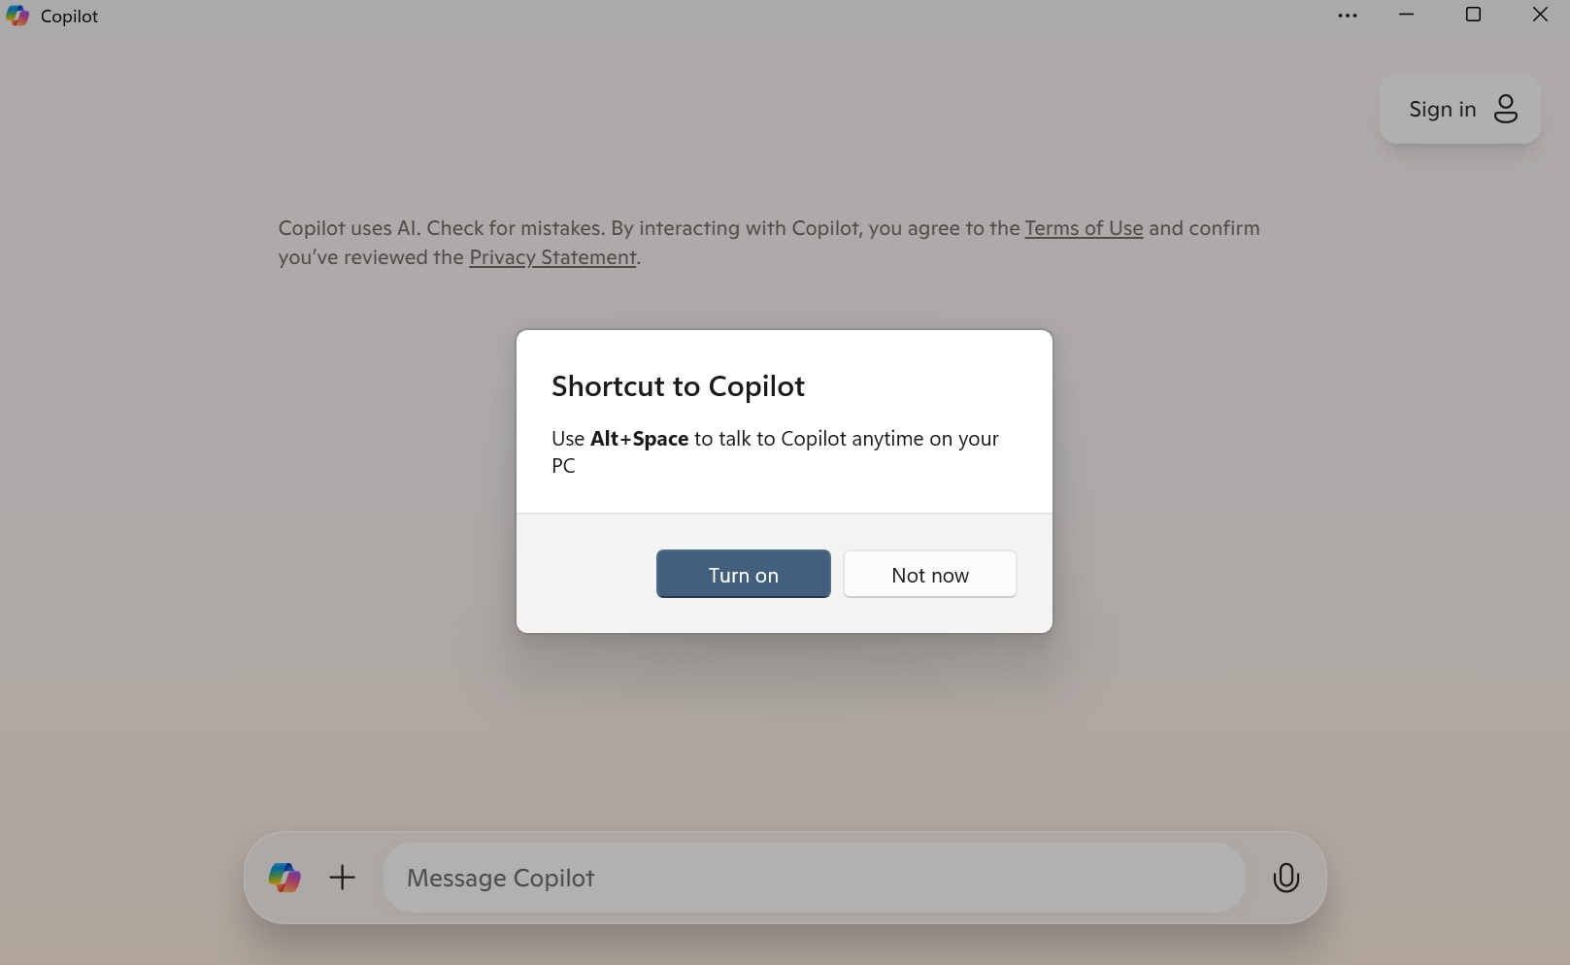Maximize the Copilot window
The width and height of the screenshot is (1570, 965).
(1473, 15)
